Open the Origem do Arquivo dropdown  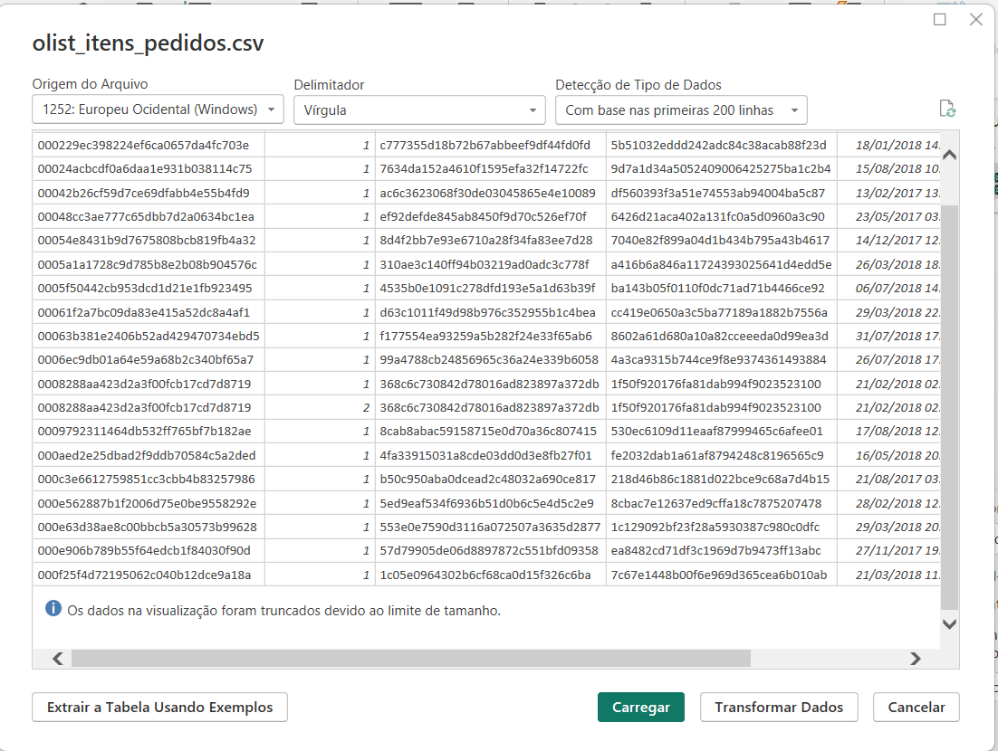(x=158, y=109)
